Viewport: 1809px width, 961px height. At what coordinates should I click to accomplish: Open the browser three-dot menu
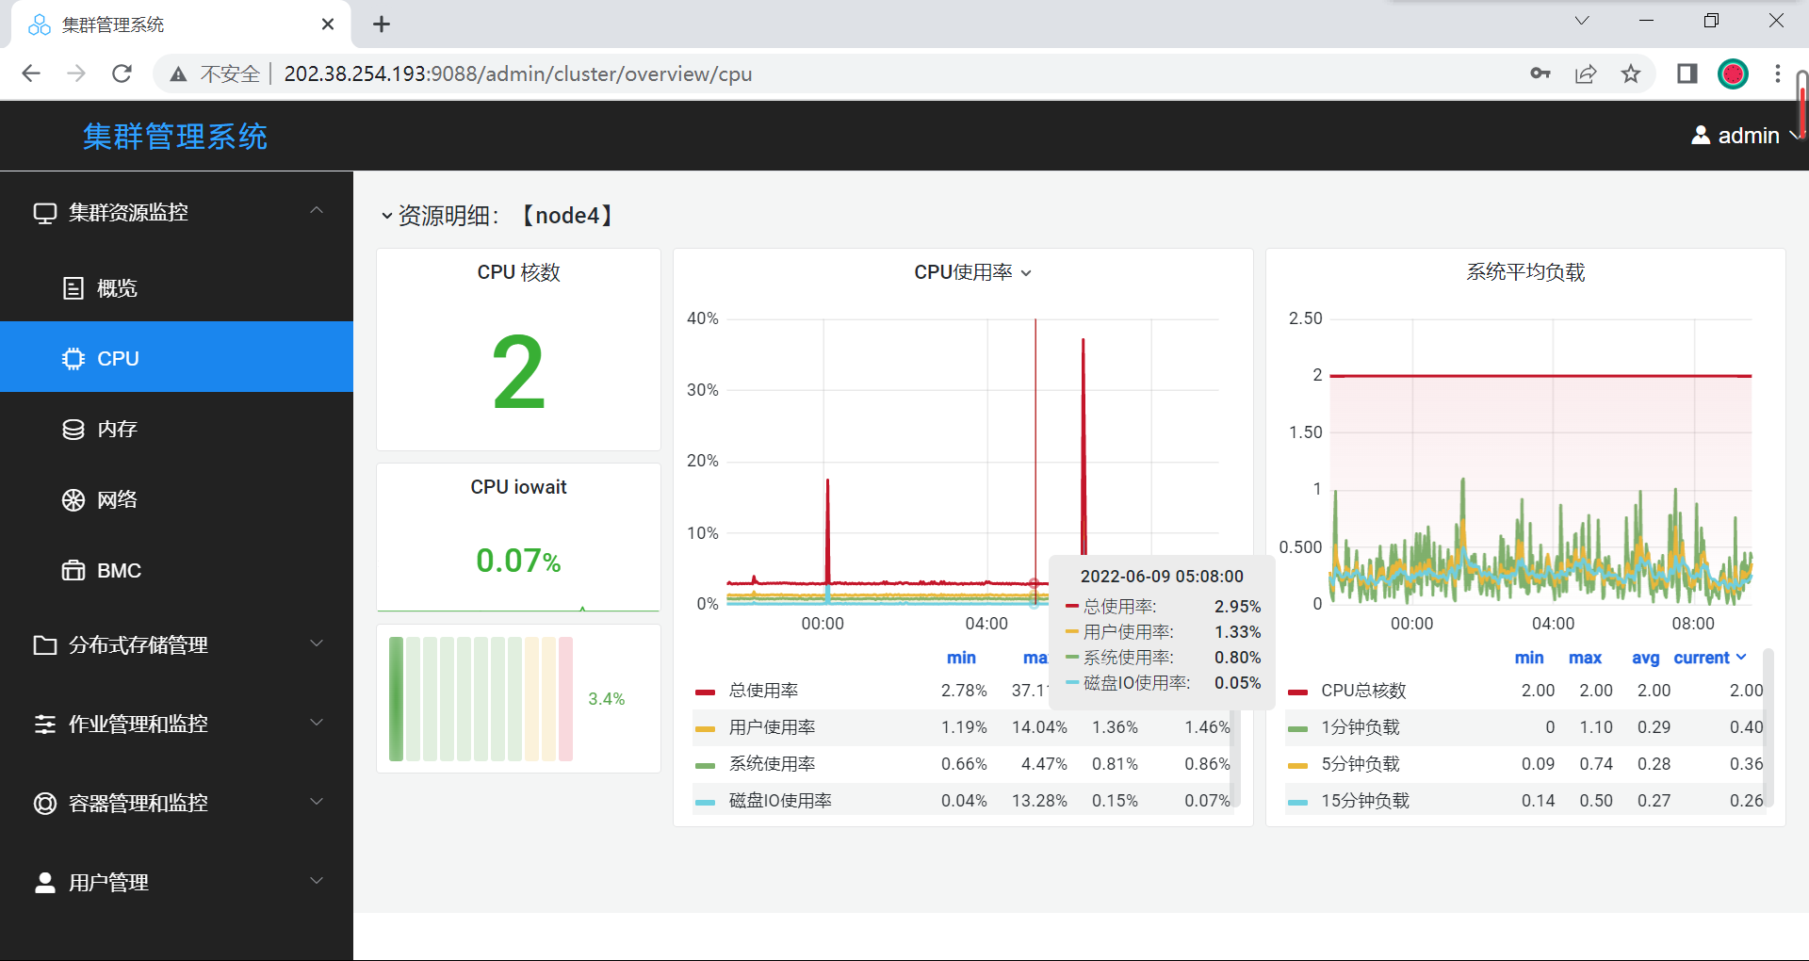(1777, 73)
